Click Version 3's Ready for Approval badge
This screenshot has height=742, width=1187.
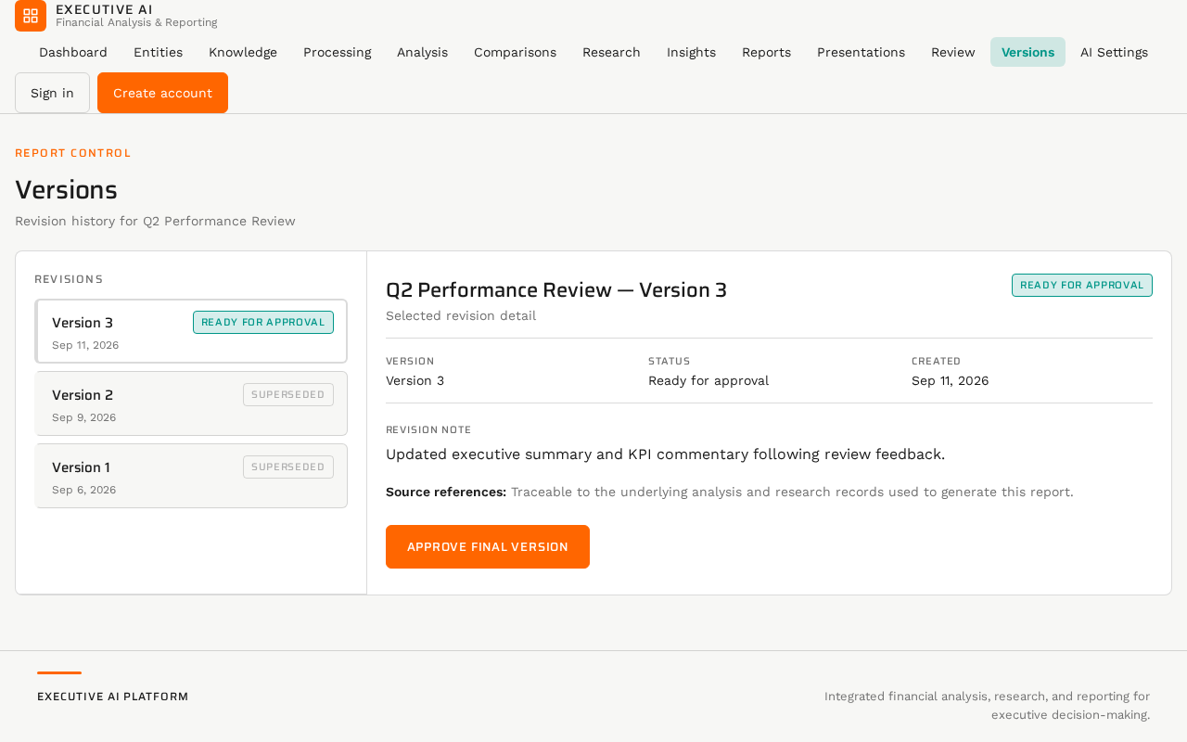pos(263,322)
